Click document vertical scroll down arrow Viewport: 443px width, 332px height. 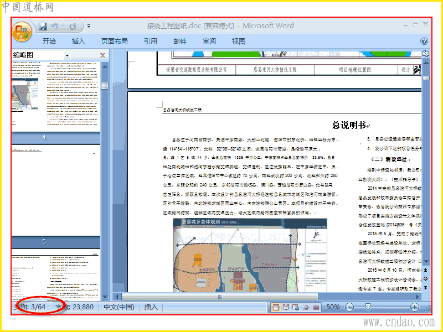(426, 261)
